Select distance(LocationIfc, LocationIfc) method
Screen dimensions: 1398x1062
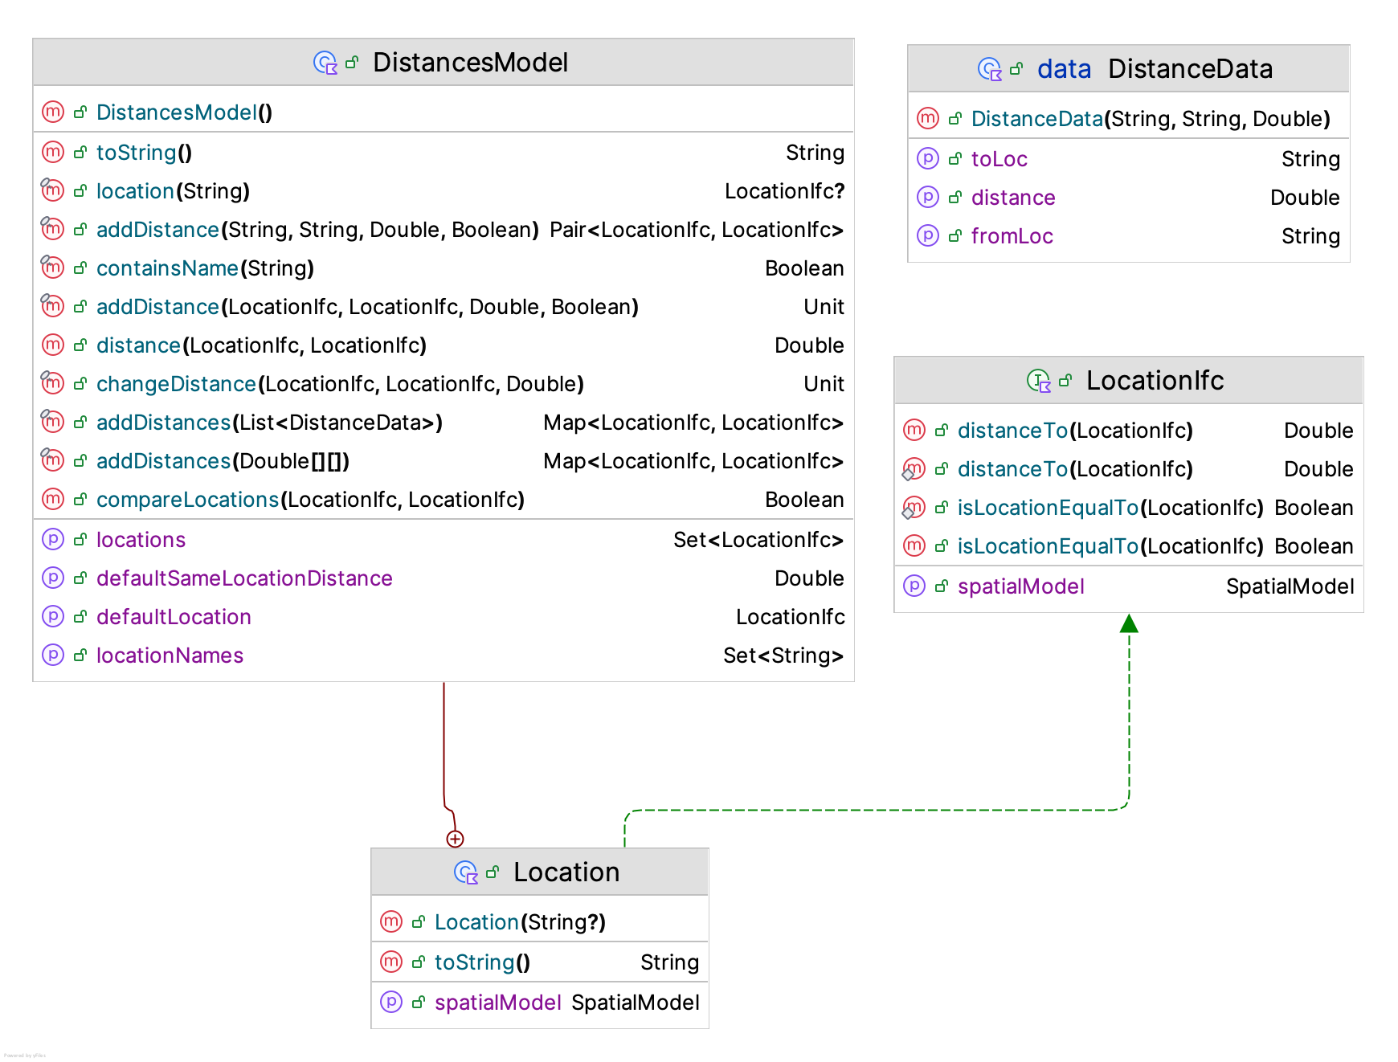261,345
